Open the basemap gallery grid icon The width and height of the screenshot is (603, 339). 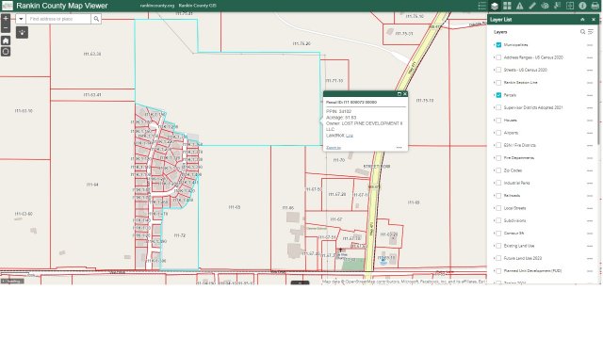click(x=507, y=6)
